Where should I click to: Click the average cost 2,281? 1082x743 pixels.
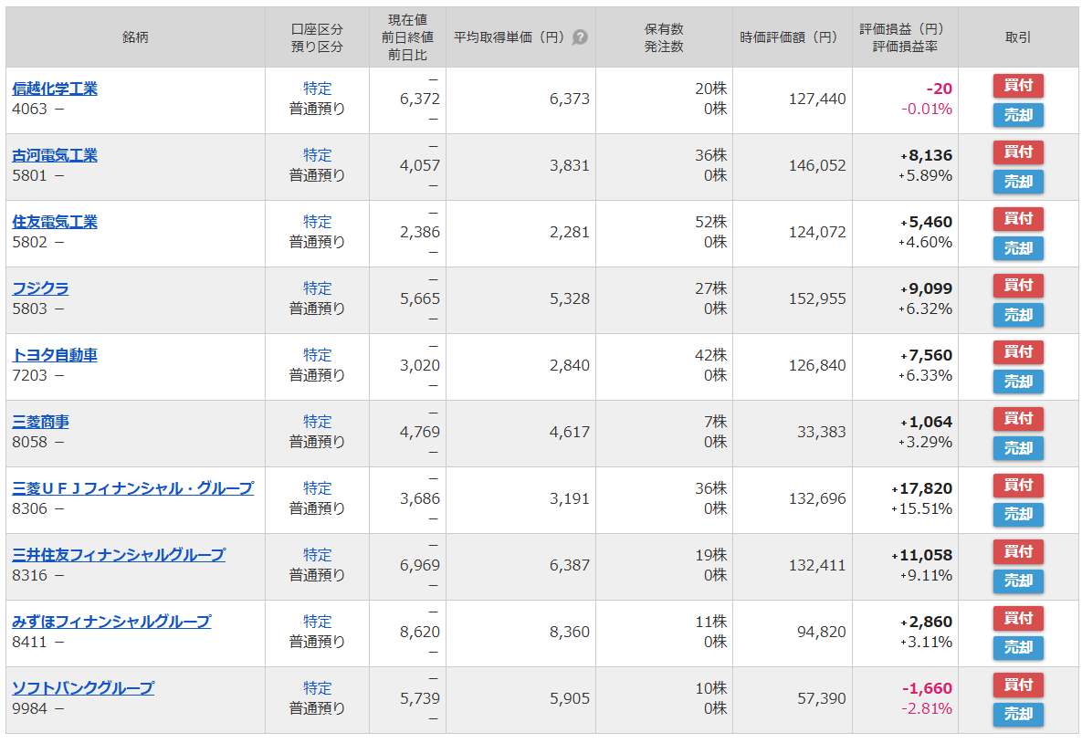(569, 232)
